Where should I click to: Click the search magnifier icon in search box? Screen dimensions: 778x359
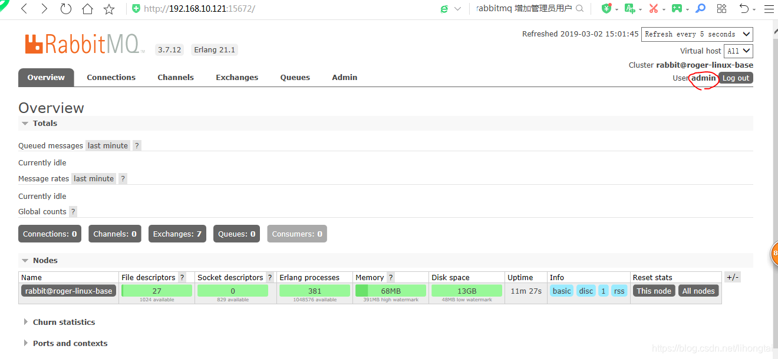pos(579,9)
